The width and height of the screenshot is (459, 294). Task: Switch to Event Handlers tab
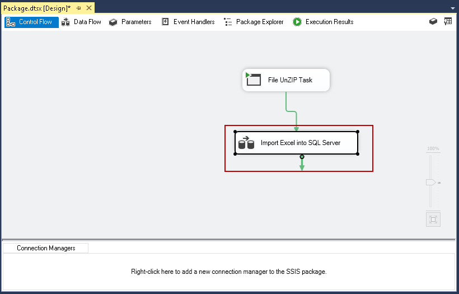(x=188, y=22)
